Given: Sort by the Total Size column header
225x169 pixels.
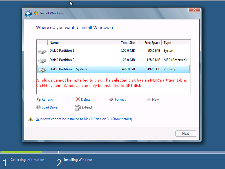Looking at the screenshot, I should coord(124,43).
